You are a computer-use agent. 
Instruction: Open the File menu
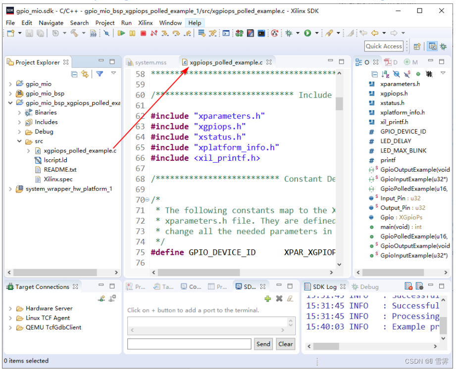pos(10,23)
